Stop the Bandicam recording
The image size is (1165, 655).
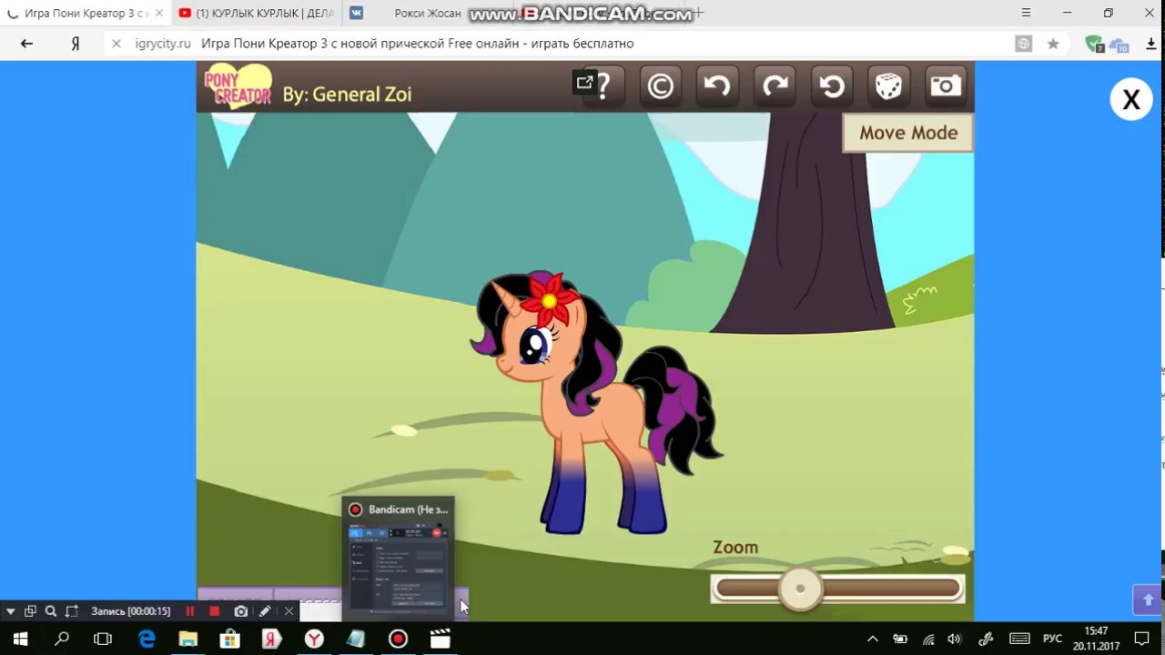pyautogui.click(x=215, y=611)
